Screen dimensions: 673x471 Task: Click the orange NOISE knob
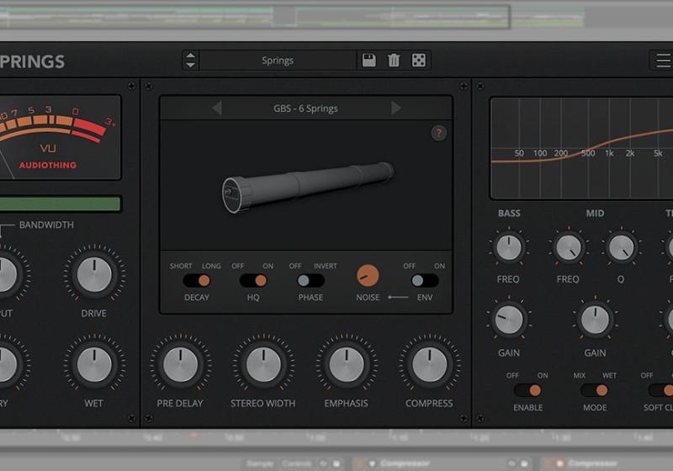pyautogui.click(x=368, y=275)
